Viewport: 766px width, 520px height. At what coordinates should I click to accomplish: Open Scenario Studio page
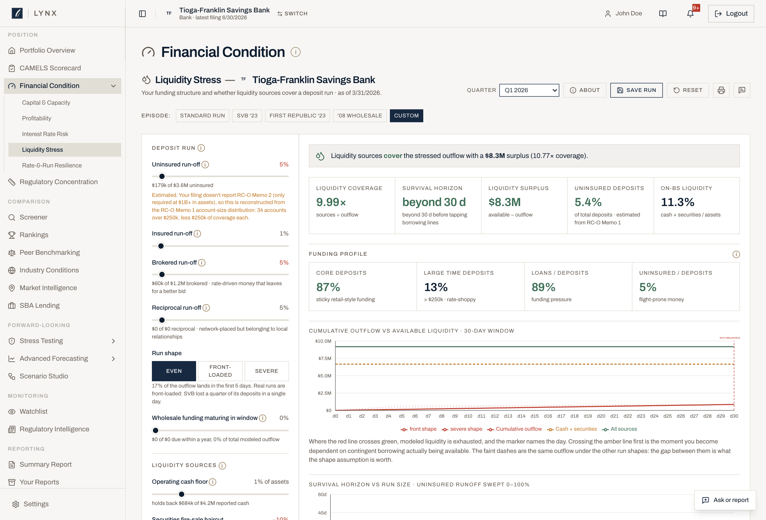[x=63, y=376]
